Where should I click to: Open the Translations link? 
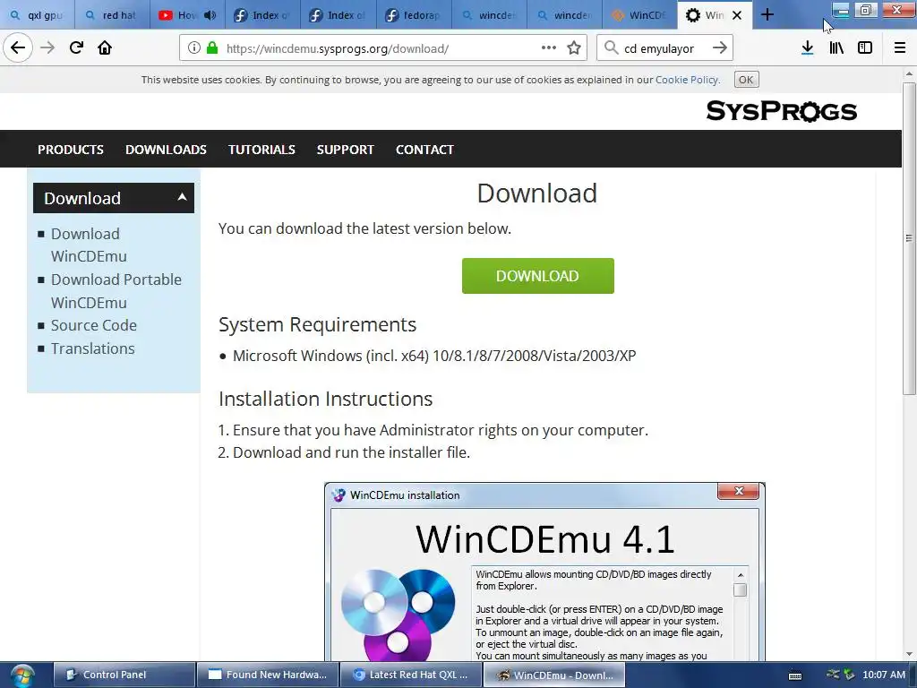tap(92, 348)
